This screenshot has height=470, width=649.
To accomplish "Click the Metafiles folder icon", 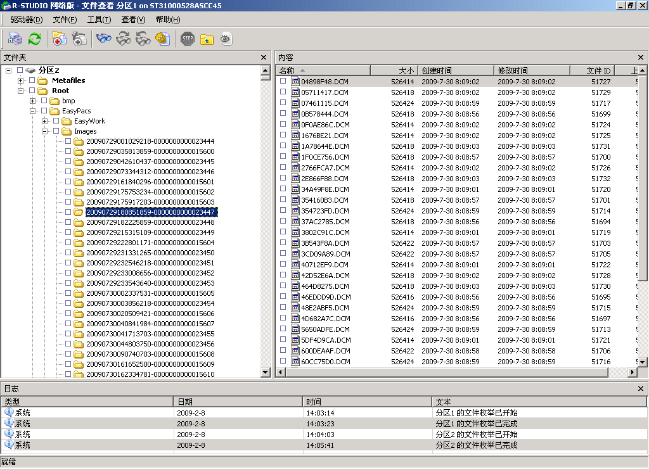I will pyautogui.click(x=42, y=80).
